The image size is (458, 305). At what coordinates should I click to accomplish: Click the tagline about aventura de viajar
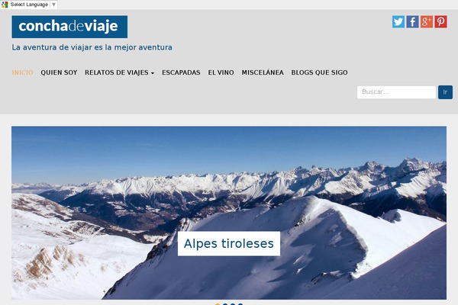coord(92,47)
